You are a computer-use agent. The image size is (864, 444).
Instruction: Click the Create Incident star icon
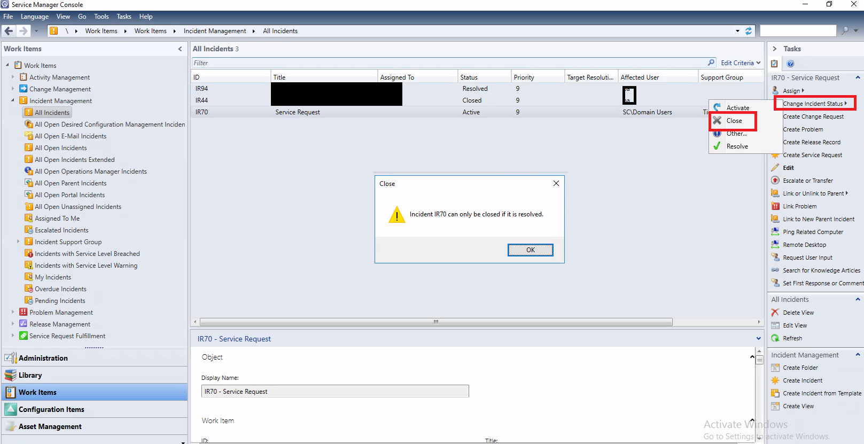(775, 380)
